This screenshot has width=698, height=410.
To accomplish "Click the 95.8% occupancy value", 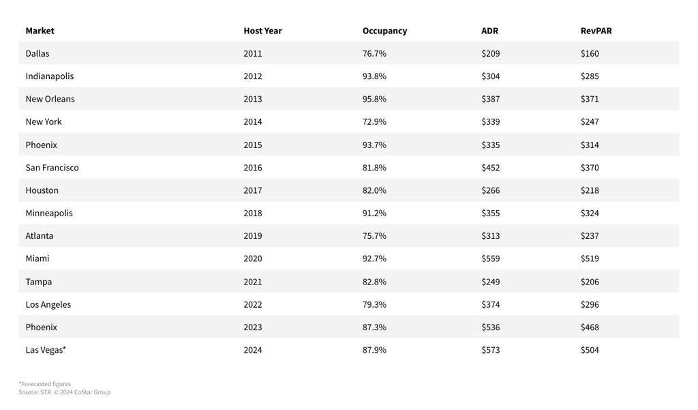I will click(374, 99).
